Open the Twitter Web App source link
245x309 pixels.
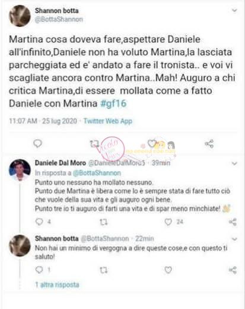(108, 121)
